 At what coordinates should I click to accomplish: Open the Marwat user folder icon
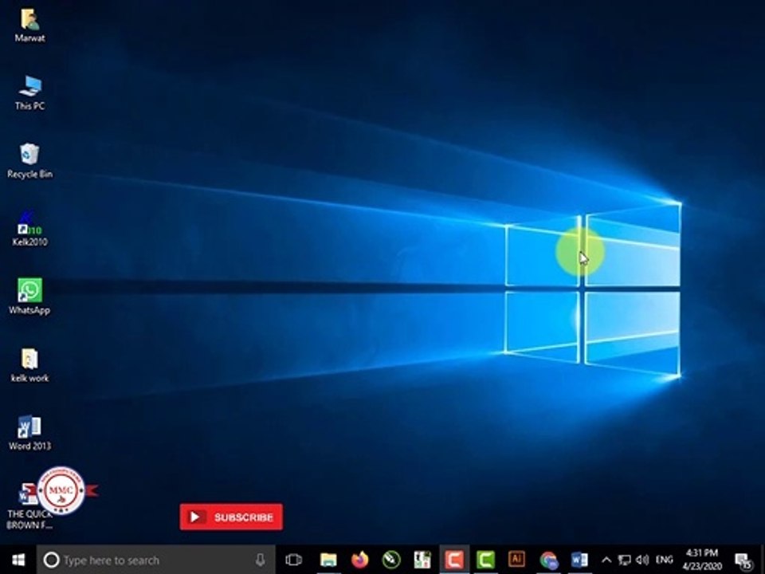tap(29, 26)
